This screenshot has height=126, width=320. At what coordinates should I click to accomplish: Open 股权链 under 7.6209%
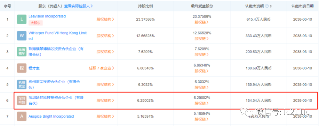coord(202,55)
